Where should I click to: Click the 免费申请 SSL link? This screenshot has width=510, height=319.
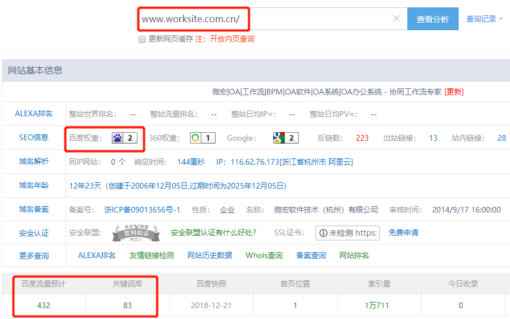pos(403,233)
